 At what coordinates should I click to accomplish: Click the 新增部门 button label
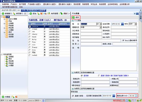(8, 14)
